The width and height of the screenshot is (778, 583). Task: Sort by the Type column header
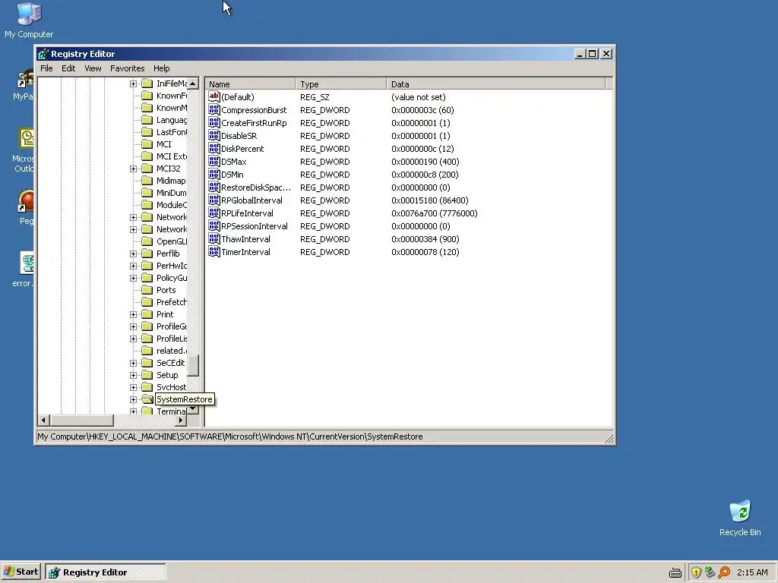tap(341, 84)
